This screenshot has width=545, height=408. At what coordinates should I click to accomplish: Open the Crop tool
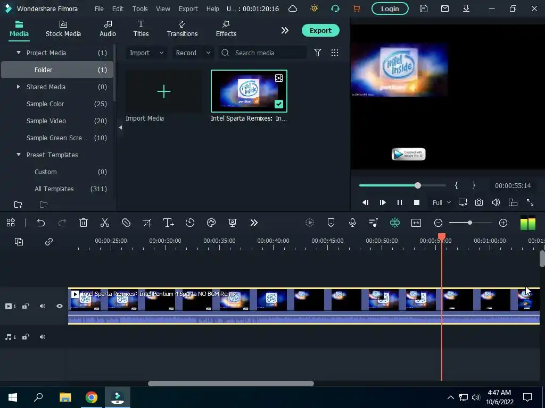[147, 223]
